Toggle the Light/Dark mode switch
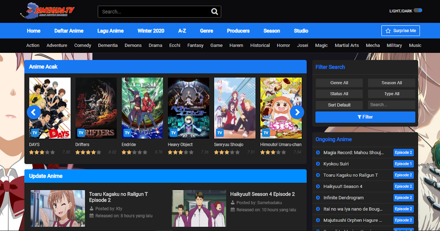The image size is (440, 231). tap(418, 10)
